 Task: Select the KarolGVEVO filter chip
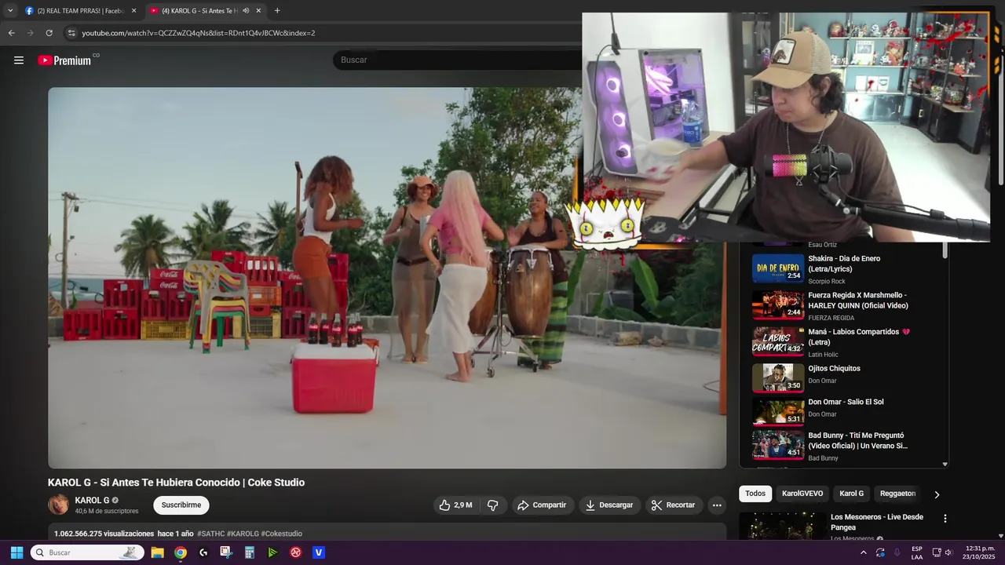[x=802, y=494]
